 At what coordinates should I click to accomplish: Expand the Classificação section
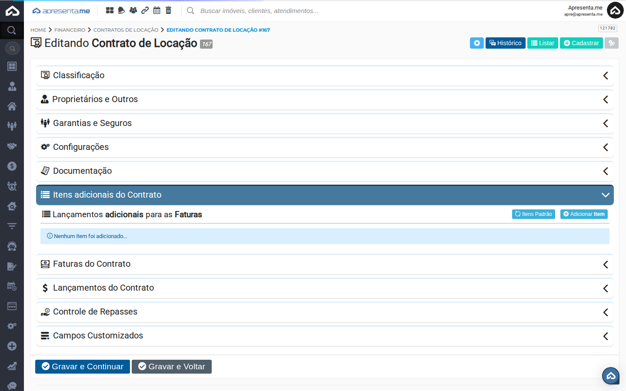pyautogui.click(x=324, y=76)
